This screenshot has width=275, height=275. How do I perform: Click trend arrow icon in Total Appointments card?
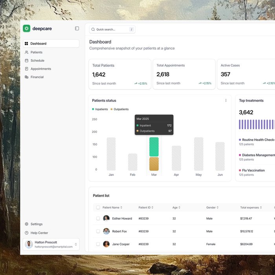200,83
